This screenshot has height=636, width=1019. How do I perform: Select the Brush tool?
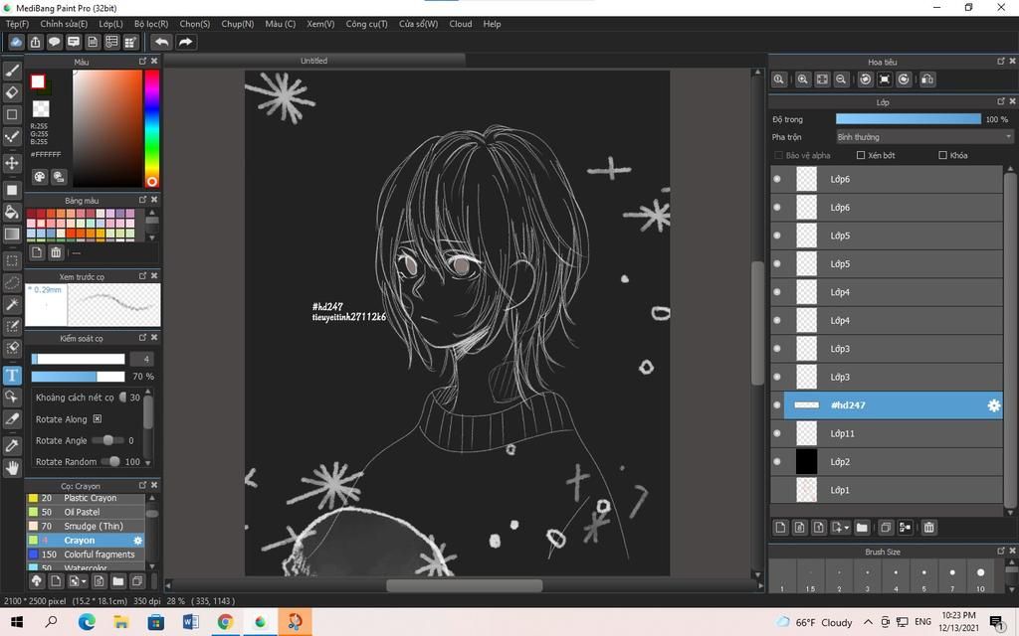tap(12, 71)
